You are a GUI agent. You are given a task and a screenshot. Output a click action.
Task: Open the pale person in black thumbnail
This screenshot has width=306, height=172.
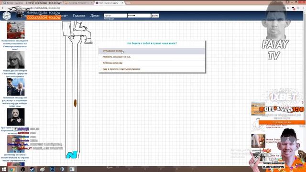coord(16,117)
